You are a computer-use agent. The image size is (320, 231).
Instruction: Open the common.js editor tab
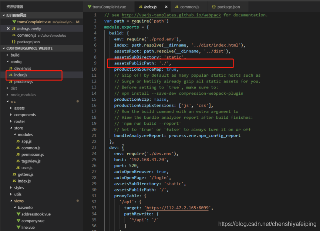(189, 7)
